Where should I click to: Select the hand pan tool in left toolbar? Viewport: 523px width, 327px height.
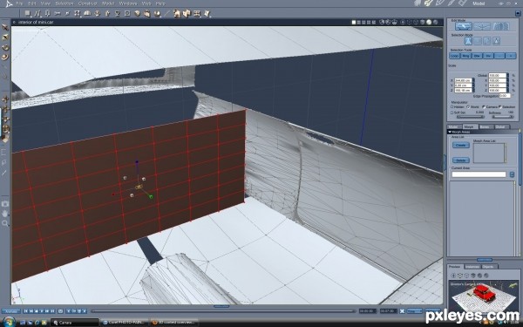coord(5,214)
